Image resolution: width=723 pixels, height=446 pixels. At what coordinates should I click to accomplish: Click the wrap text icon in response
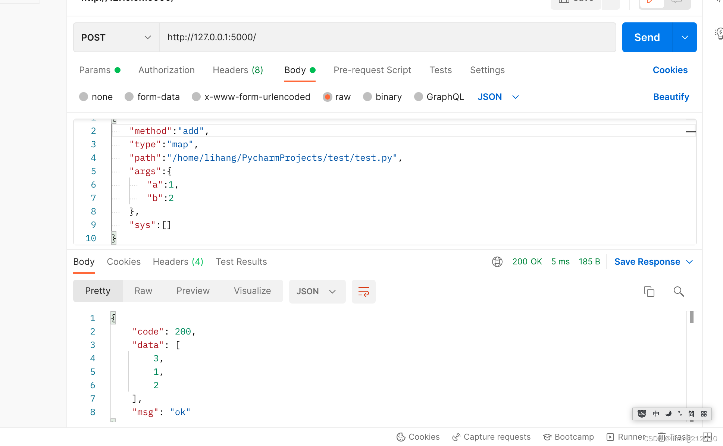(364, 291)
